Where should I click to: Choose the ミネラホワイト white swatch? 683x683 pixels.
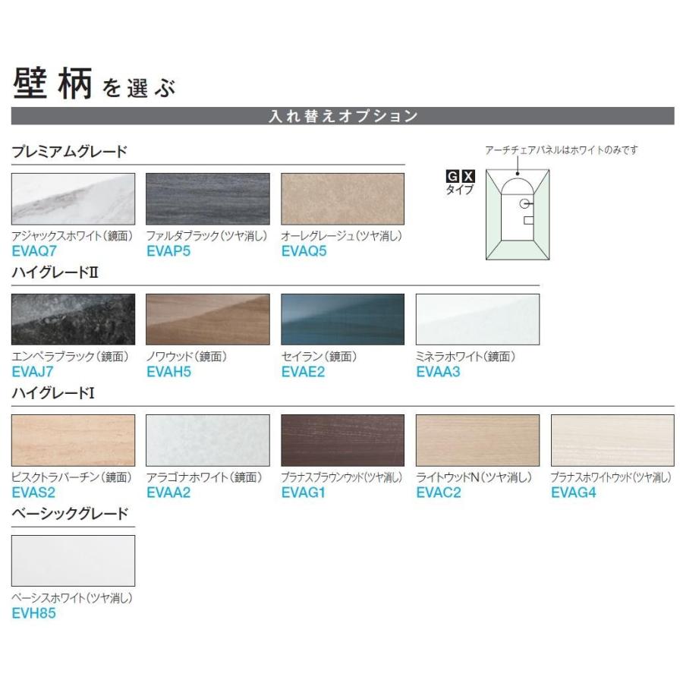click(x=478, y=319)
